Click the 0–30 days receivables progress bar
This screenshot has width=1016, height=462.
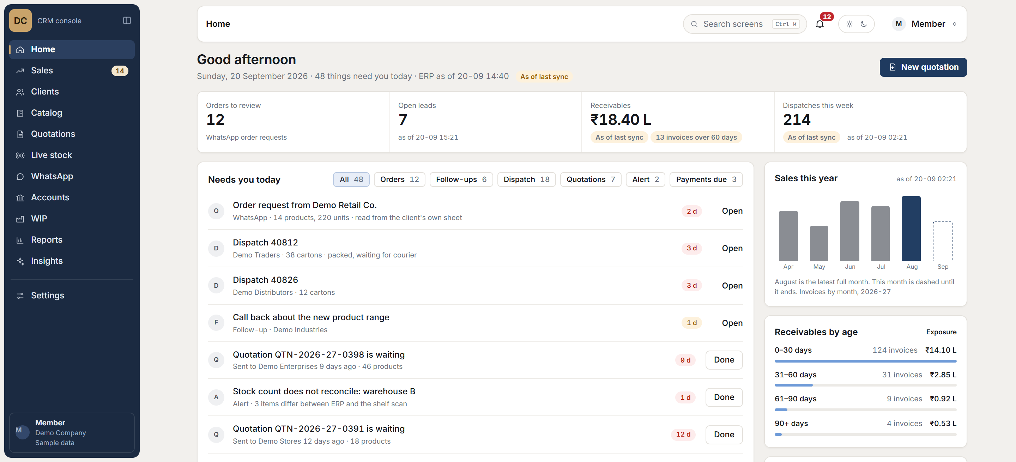click(865, 361)
